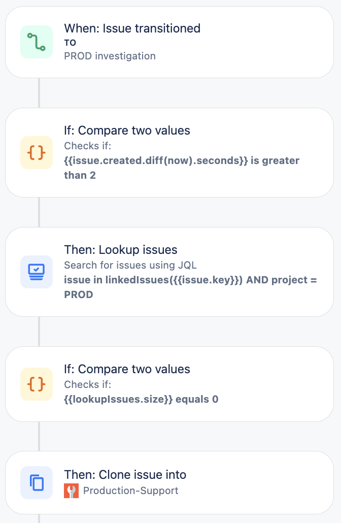
Task: Select the Lookup issues action icon
Action: click(x=36, y=272)
